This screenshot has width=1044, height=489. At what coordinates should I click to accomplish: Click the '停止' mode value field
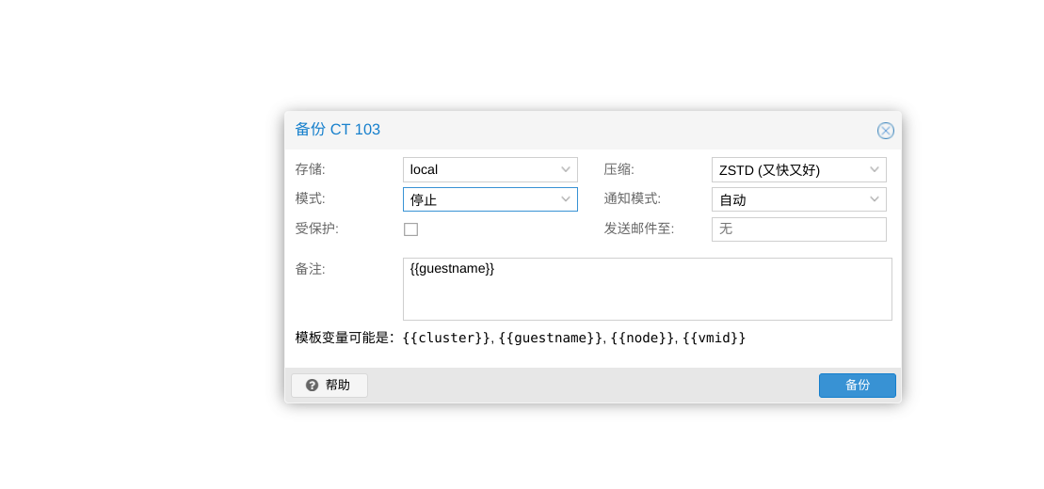coord(478,199)
